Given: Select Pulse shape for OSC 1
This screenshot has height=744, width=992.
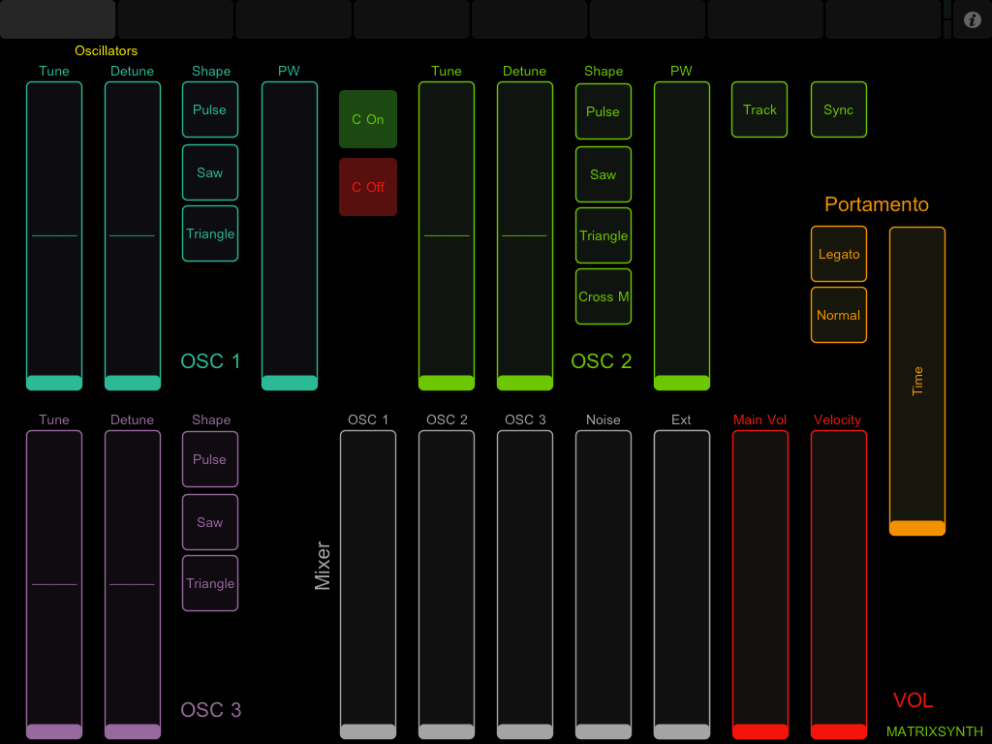Looking at the screenshot, I should pos(210,109).
